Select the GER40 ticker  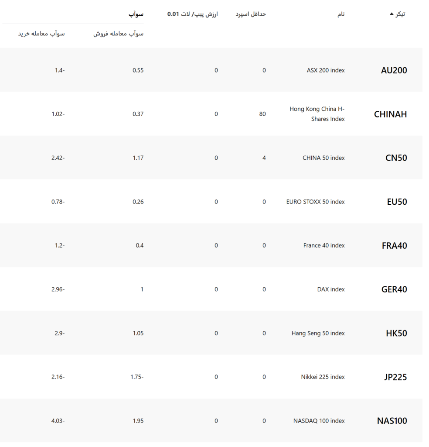(394, 289)
